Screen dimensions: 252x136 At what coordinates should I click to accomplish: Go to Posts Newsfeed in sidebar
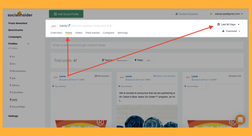(x=18, y=23)
